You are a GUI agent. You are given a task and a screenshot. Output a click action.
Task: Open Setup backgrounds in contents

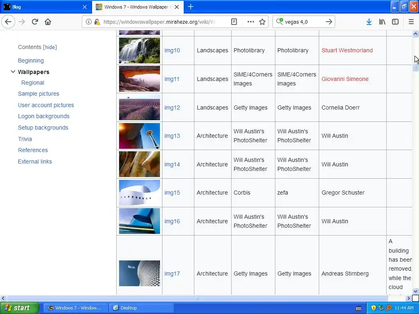[43, 128]
